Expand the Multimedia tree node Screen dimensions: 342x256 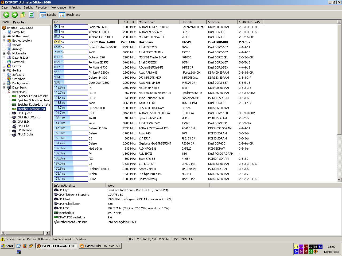coord(4,53)
